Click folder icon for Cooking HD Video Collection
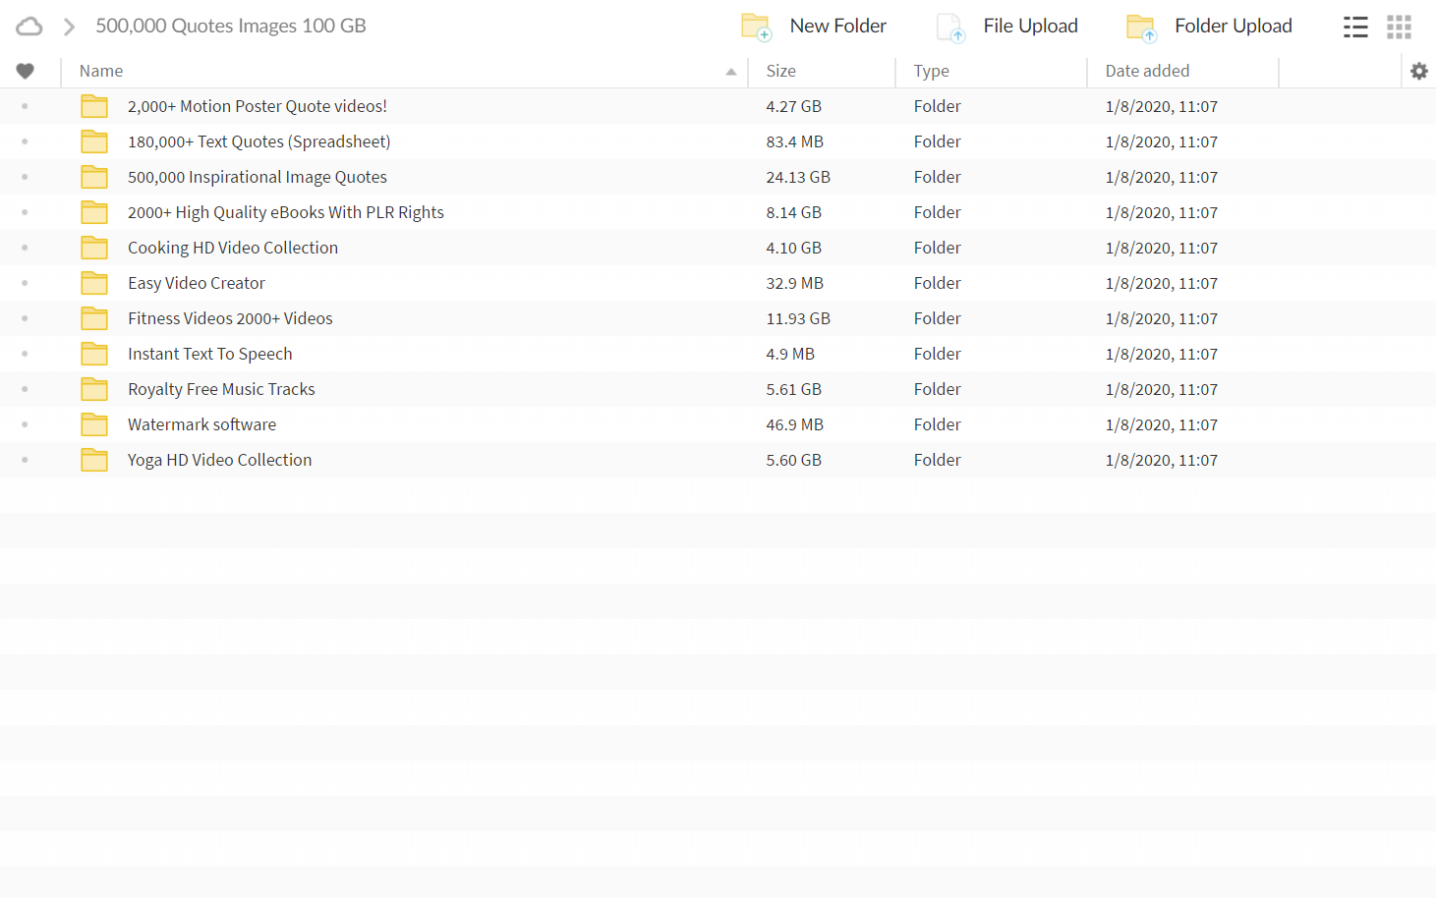 94,248
